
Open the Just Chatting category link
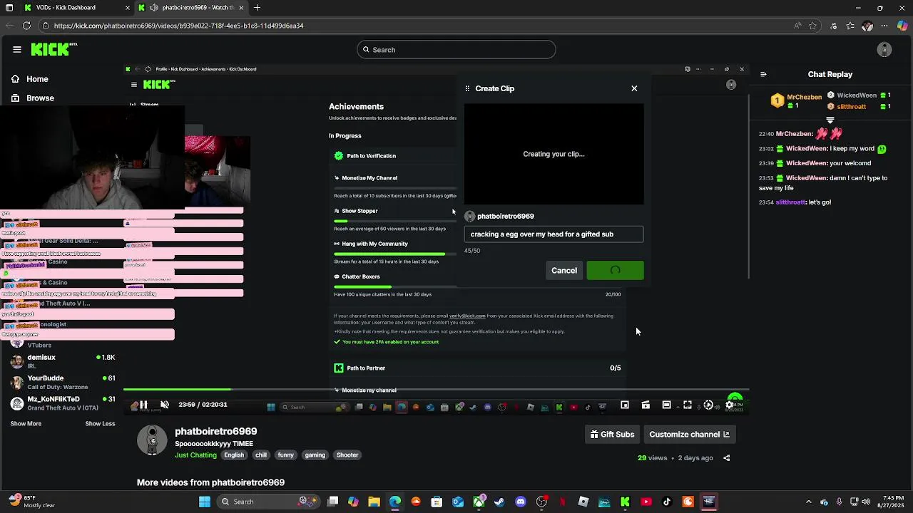tap(195, 455)
